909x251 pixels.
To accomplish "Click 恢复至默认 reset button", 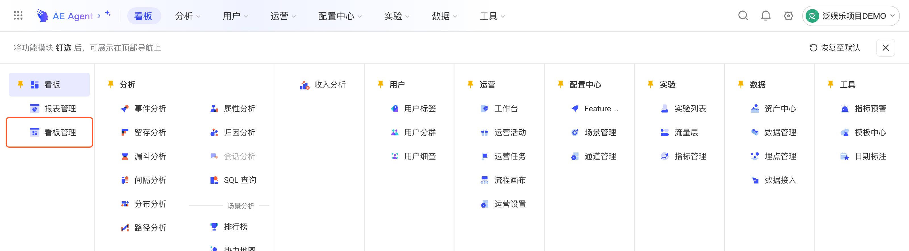I will pyautogui.click(x=835, y=48).
